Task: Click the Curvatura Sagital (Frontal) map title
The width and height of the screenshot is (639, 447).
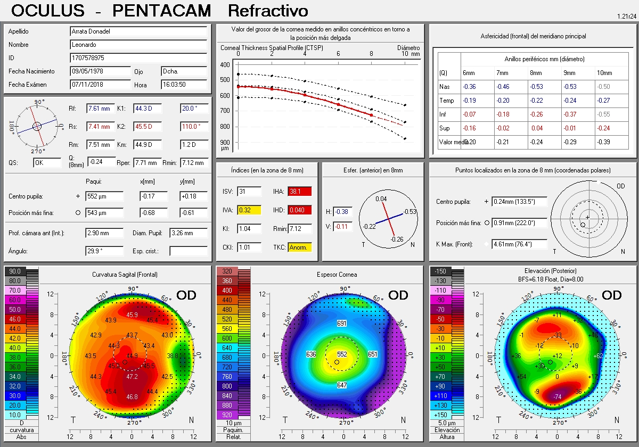Action: coord(125,275)
